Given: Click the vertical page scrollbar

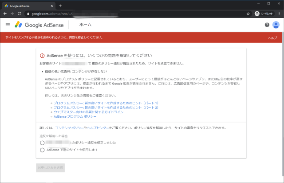Looking at the screenshot, I should (x=283, y=104).
